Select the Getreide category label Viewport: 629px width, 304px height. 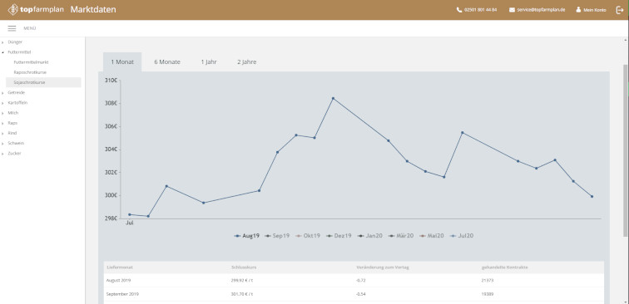point(16,92)
